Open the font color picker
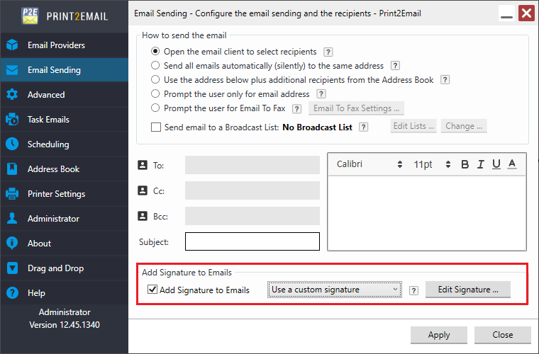Viewport: 539px width, 354px height. (x=512, y=164)
